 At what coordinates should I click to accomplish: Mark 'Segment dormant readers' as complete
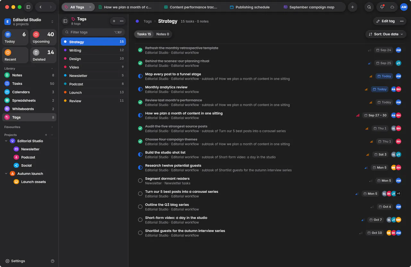pos(140,181)
